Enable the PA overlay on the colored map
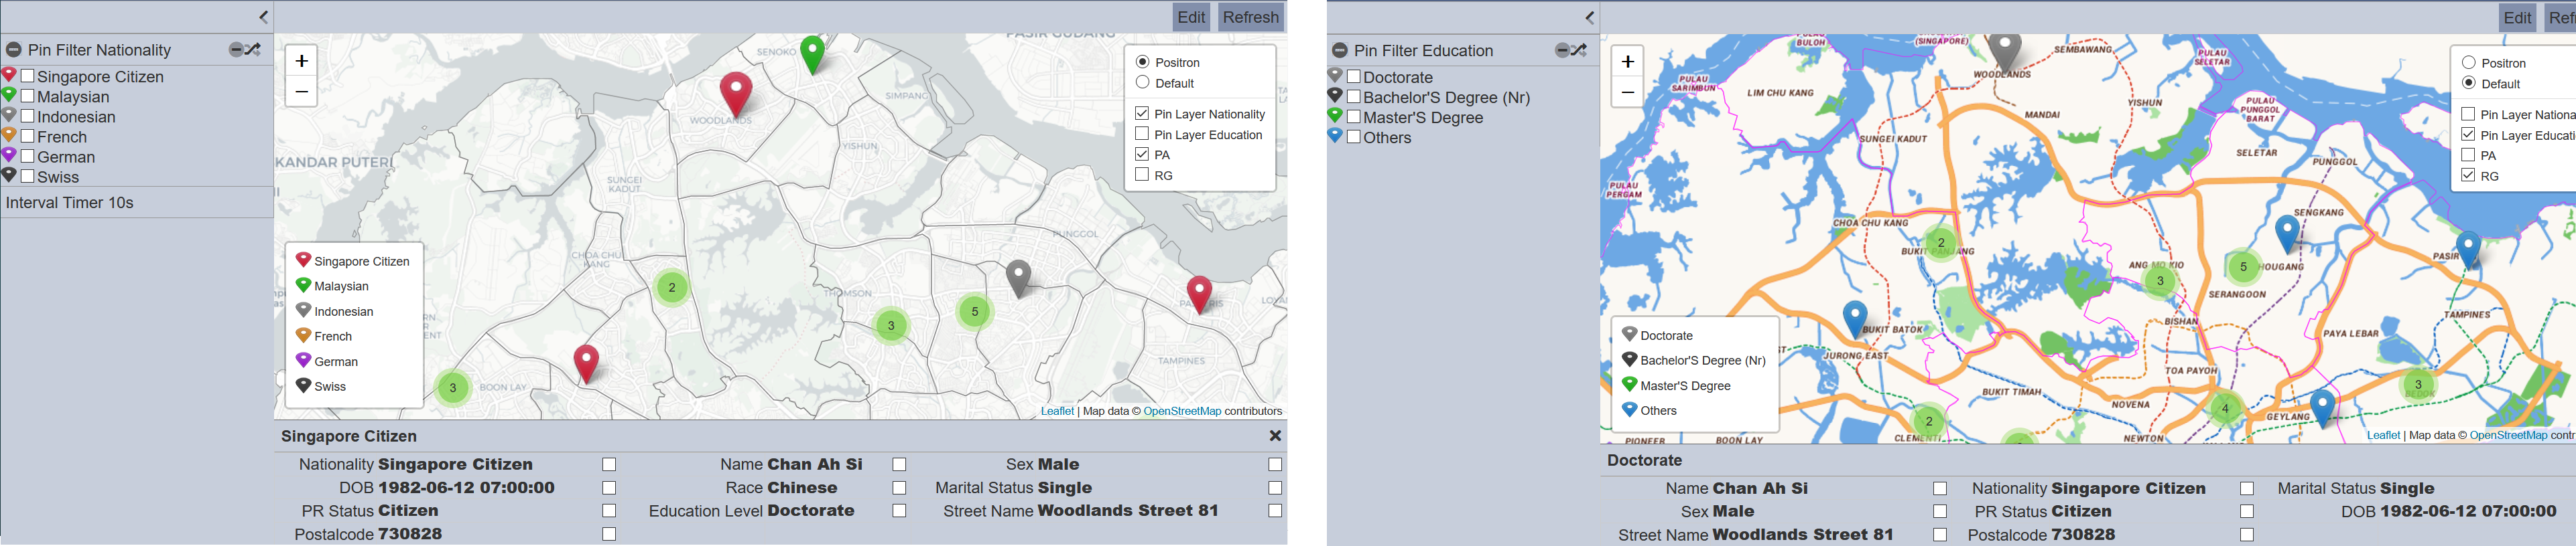 coord(2468,155)
